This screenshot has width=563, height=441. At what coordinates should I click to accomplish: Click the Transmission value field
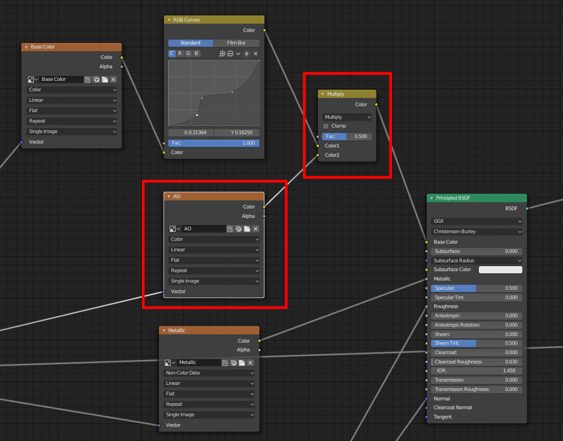[x=477, y=380]
